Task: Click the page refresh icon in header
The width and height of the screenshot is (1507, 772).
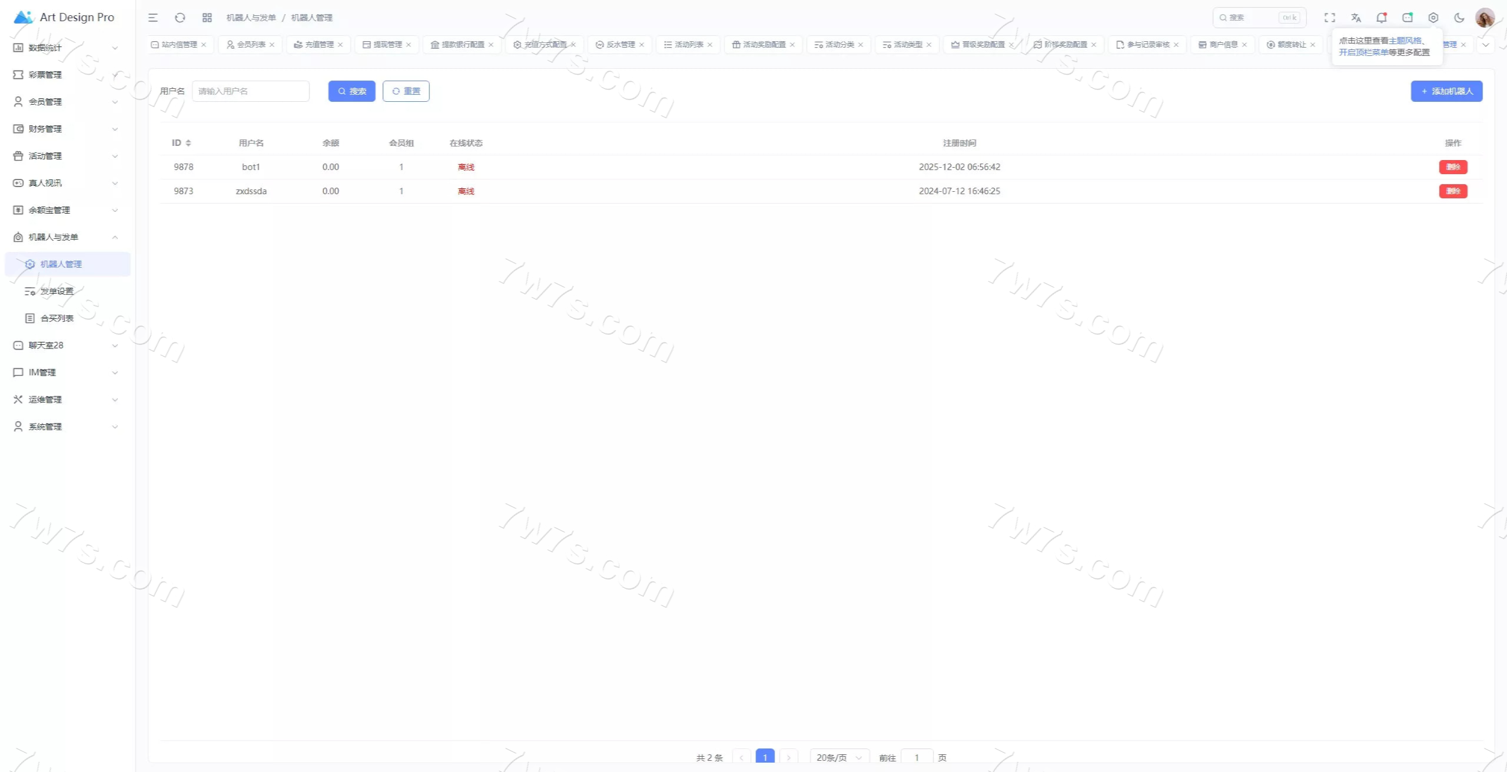Action: 180,18
